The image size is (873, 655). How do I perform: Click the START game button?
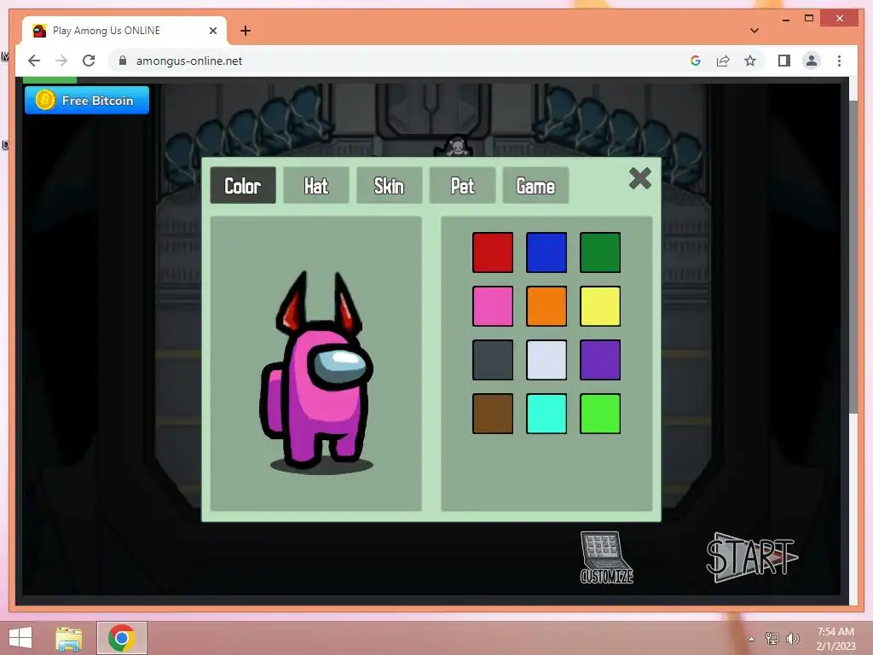click(x=751, y=557)
